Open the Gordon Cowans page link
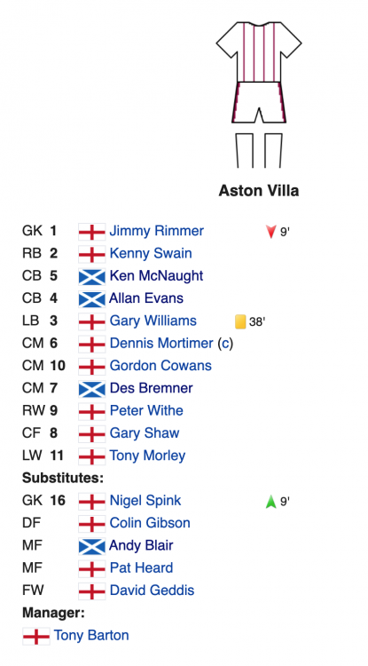Viewport: 368px width, 666px height. coord(161,366)
